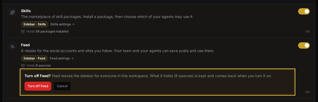Confirm with the red Turn off Feed button
318x102 pixels.
point(38,86)
